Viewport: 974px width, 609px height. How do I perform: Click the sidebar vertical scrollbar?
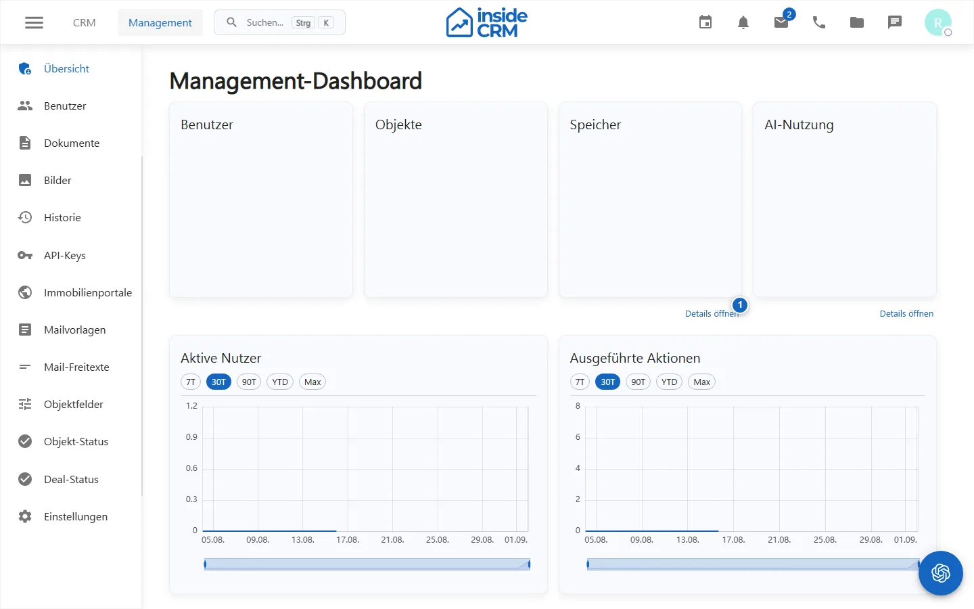(142, 325)
